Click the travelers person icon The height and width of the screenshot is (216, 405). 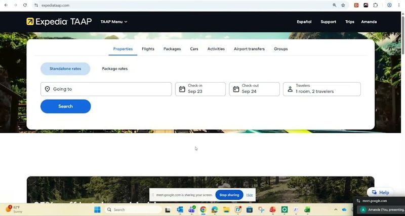tap(290, 89)
